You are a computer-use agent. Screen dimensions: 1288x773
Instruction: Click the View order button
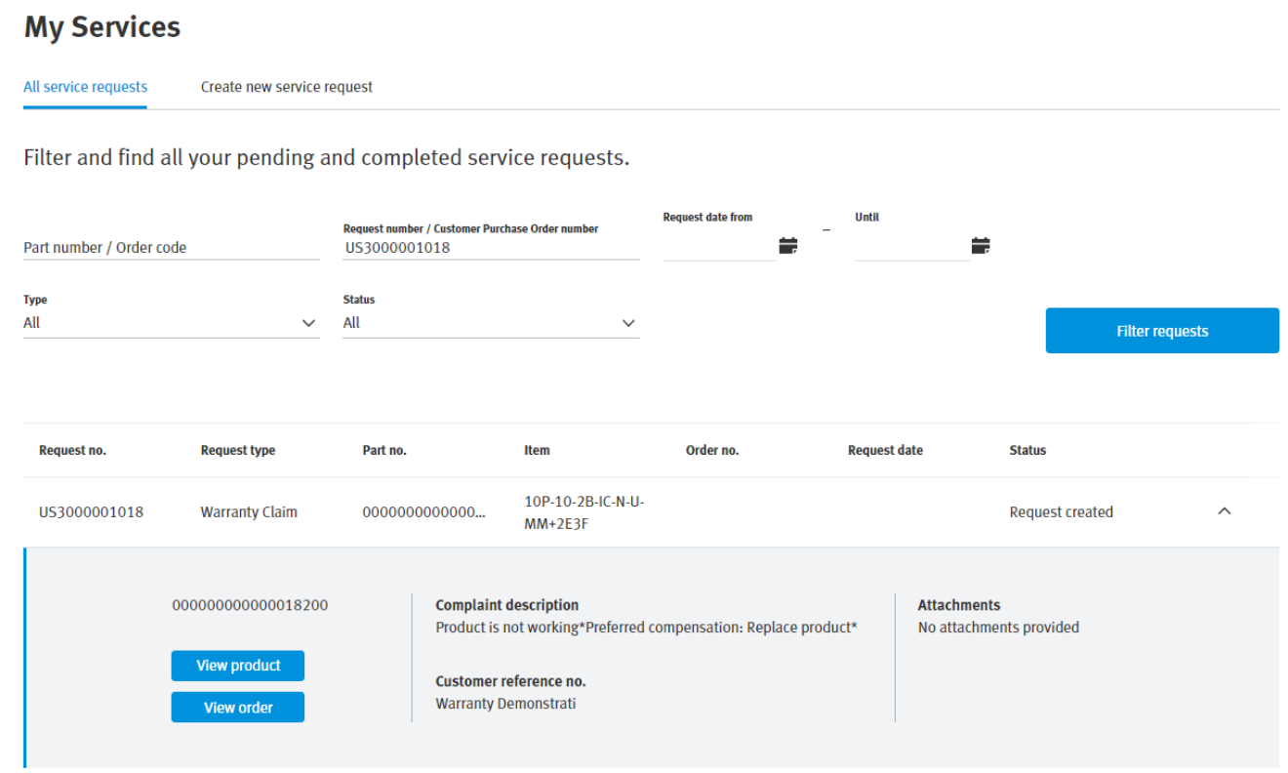click(x=237, y=707)
